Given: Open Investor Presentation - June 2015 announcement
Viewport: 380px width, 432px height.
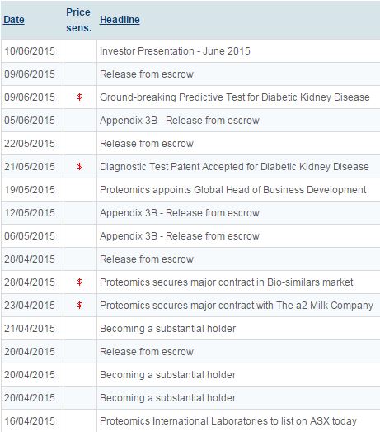Looking at the screenshot, I should click(175, 51).
